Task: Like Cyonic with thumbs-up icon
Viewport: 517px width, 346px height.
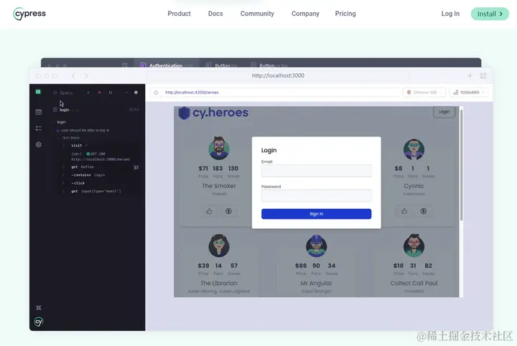Action: pyautogui.click(x=404, y=211)
